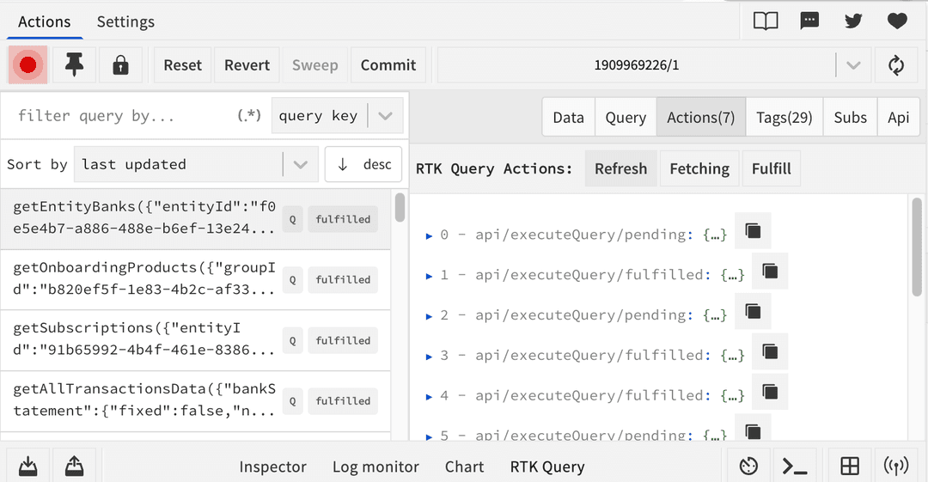Copy action 2 executeQuery/pending to clipboard
This screenshot has height=482, width=928.
tap(753, 311)
